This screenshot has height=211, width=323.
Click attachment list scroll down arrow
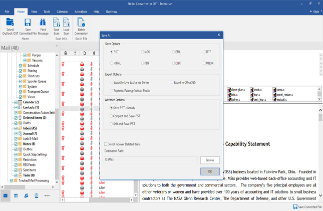pos(319,99)
